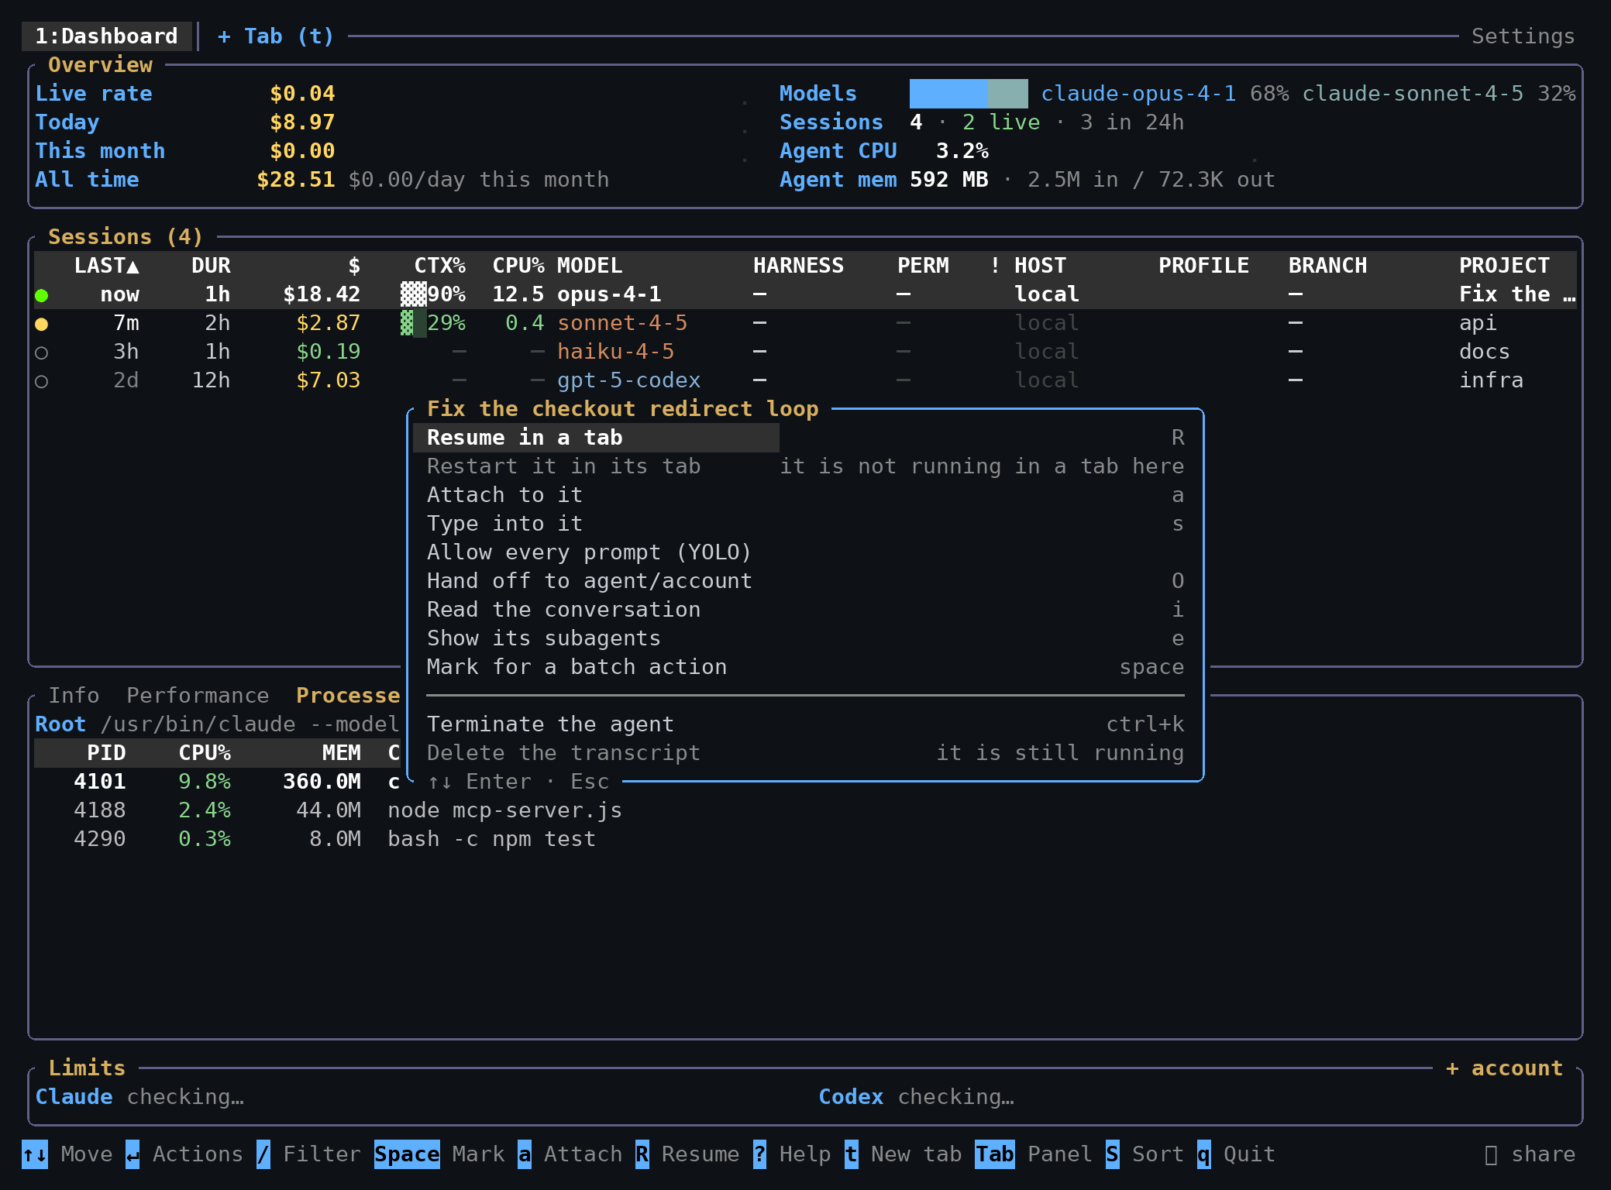Viewport: 1611px width, 1190px height.
Task: Click the hollow status circle of the haiku-4-5 session
Action: [42, 353]
